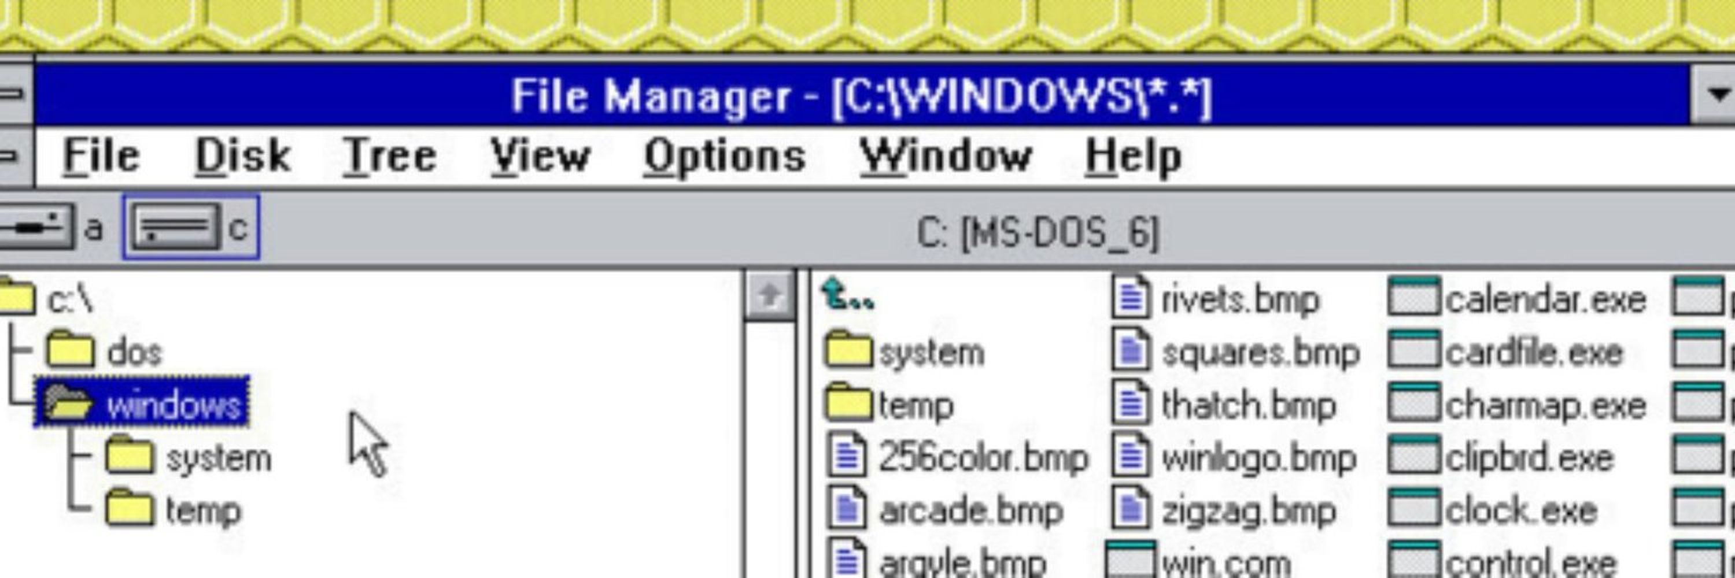Select squares.bmp file icon
The image size is (1735, 578).
click(x=1132, y=350)
